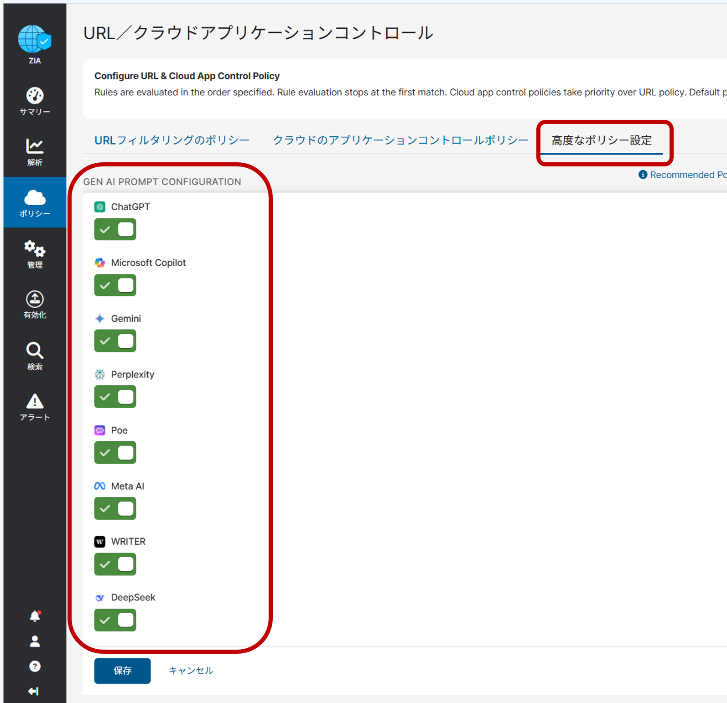Open the 検索 magnifier icon
Image resolution: width=727 pixels, height=703 pixels.
tap(35, 351)
